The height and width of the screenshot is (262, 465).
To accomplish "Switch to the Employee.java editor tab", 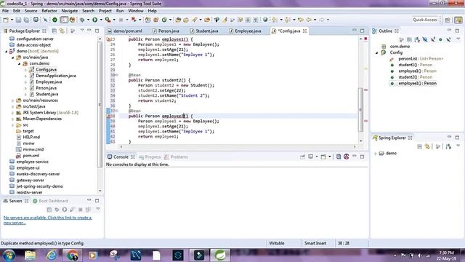I will pyautogui.click(x=246, y=31).
